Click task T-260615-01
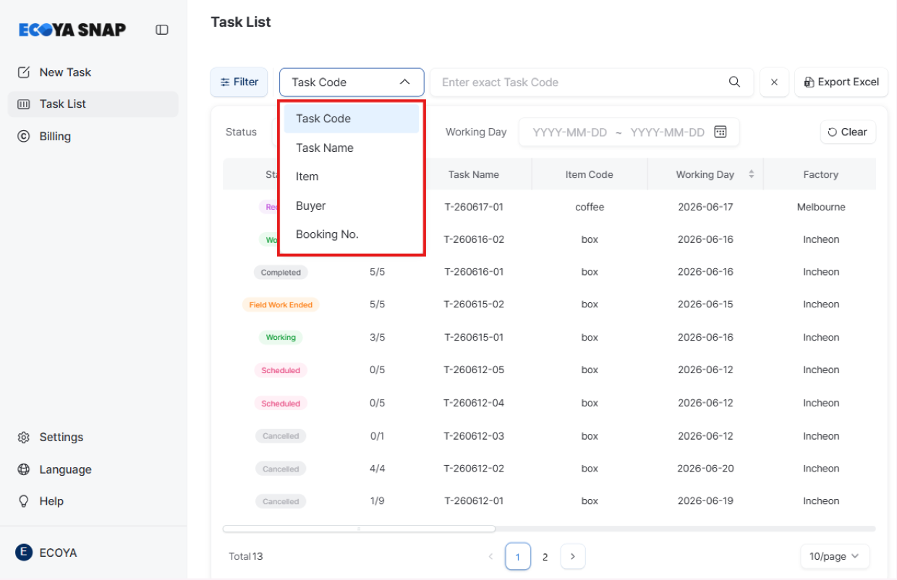897x580 pixels. [474, 337]
